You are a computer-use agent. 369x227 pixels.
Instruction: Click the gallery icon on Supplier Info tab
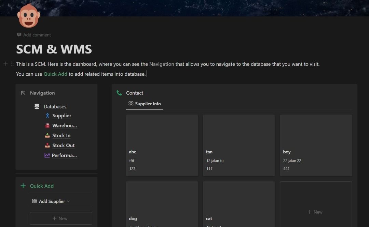click(x=131, y=104)
